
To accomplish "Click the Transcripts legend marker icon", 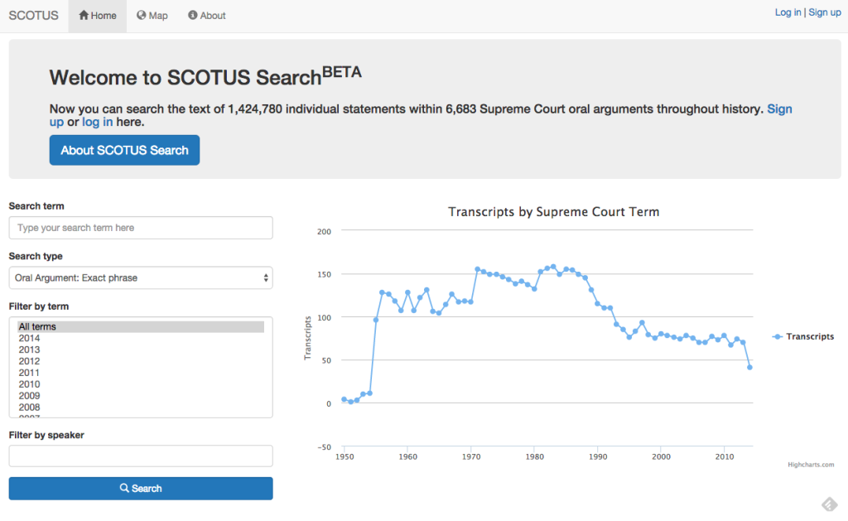I will 778,336.
